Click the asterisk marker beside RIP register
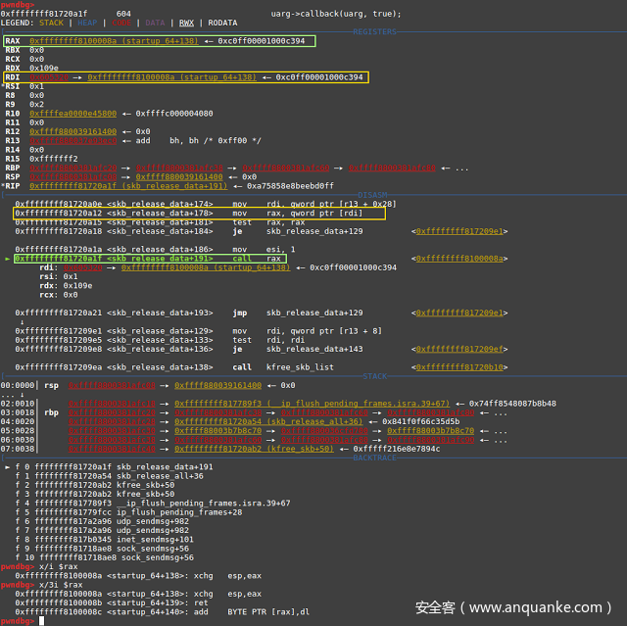Screen dimensions: 627x626 [3, 185]
